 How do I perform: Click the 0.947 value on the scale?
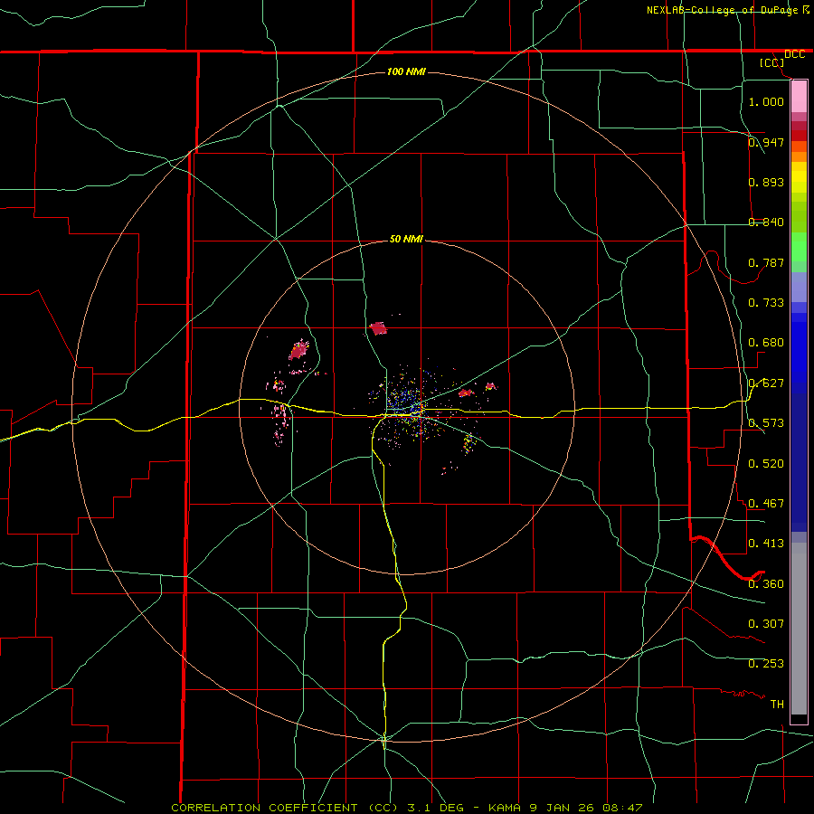coord(766,142)
